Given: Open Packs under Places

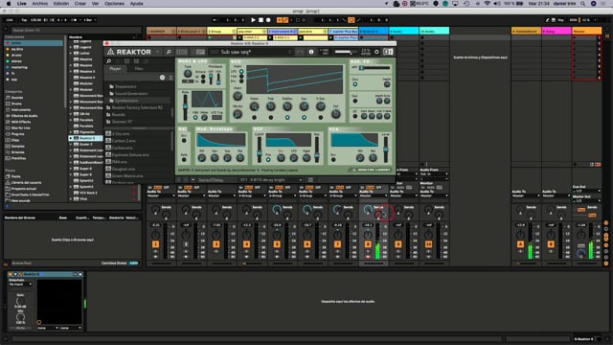Looking at the screenshot, I should pos(15,176).
